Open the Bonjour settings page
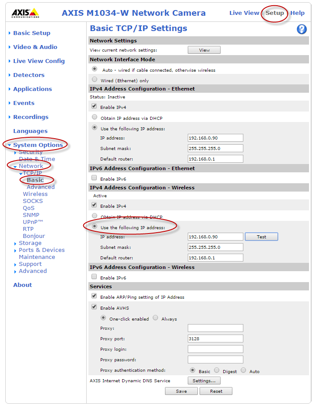The height and width of the screenshot is (405, 316). coord(34,236)
